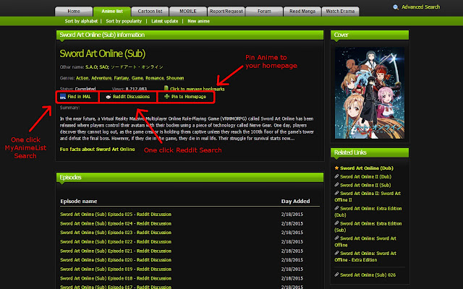Image resolution: width=463 pixels, height=289 pixels.
Task: Open Sword Art Offline - Extra Edition link
Action: 365,256
